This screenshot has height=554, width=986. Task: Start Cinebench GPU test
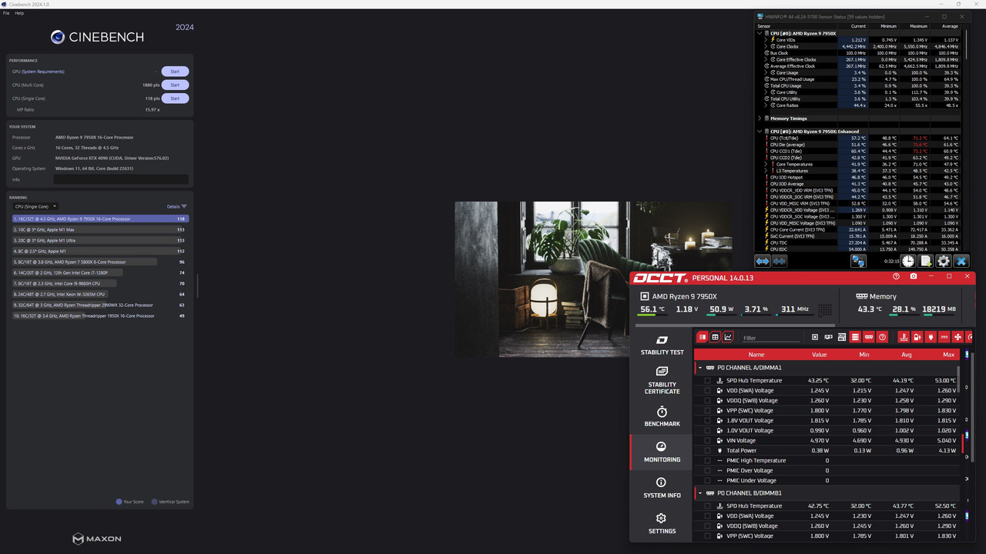coord(175,72)
